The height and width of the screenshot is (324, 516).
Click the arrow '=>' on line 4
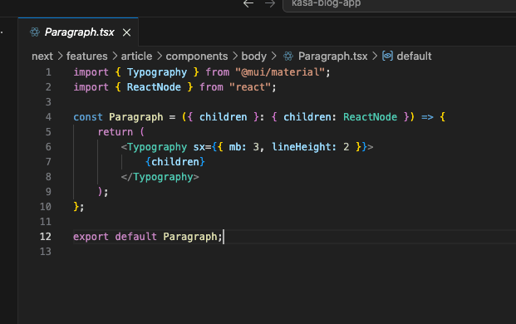pos(427,117)
